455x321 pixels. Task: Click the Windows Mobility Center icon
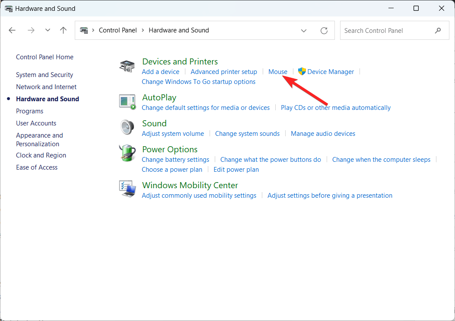[x=127, y=189]
